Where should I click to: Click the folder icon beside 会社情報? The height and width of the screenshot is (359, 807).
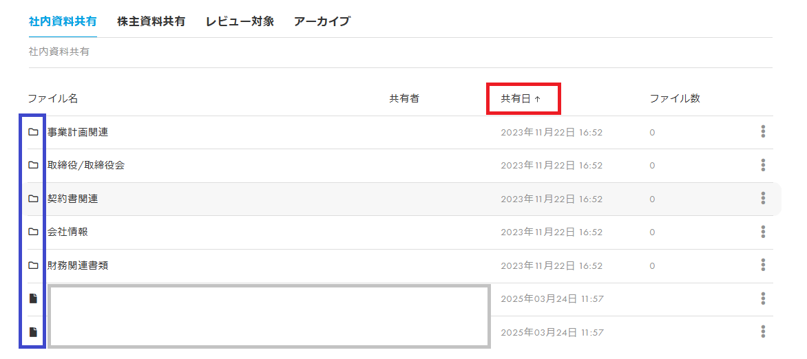33,232
